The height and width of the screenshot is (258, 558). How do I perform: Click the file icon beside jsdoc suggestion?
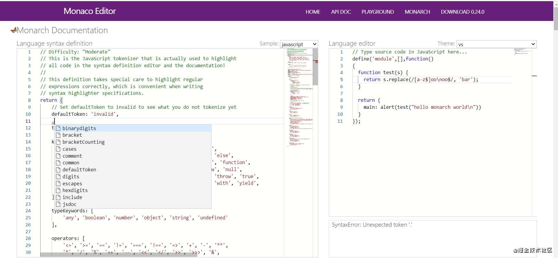[58, 204]
